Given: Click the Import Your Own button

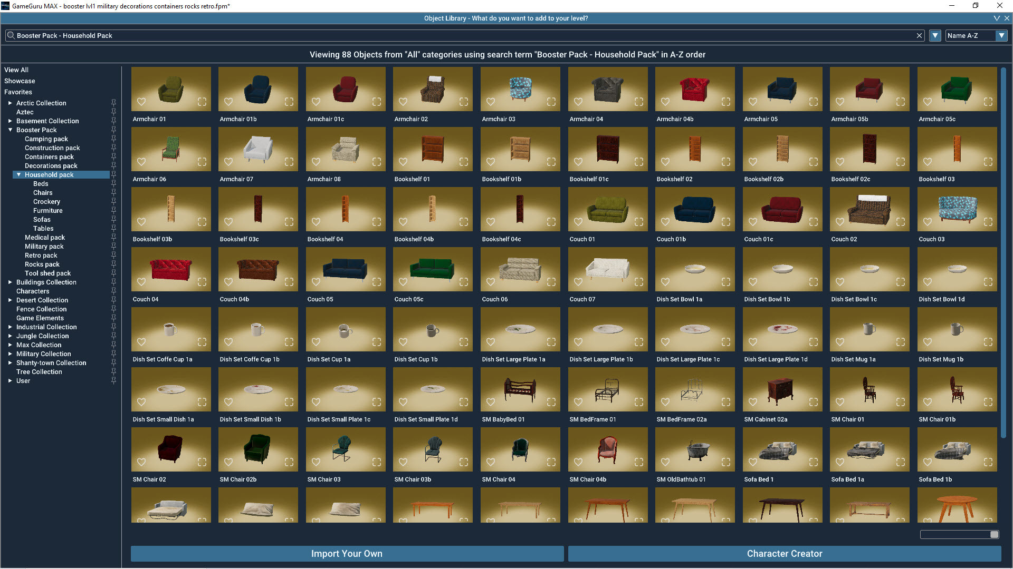Looking at the screenshot, I should pyautogui.click(x=346, y=554).
